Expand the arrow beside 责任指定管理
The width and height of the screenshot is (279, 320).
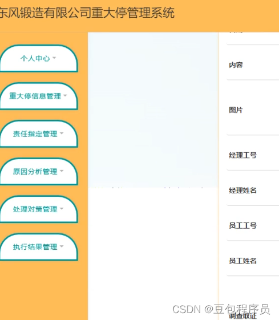pos(62,133)
